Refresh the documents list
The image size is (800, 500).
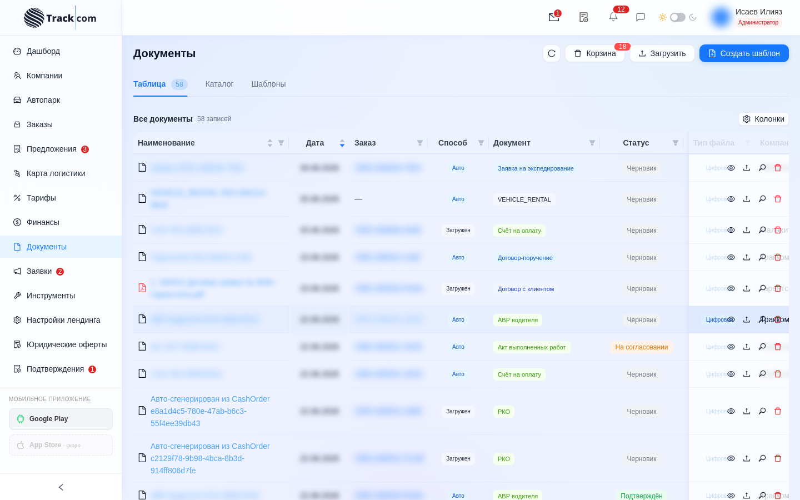(x=552, y=53)
